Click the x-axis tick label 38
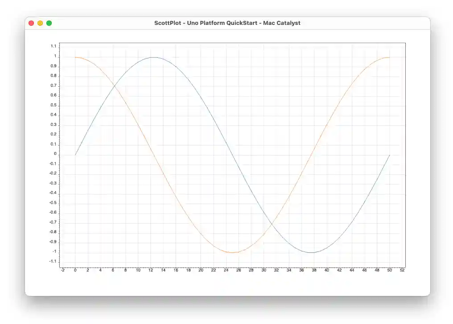Screen dimensions: 453x324 [314, 270]
